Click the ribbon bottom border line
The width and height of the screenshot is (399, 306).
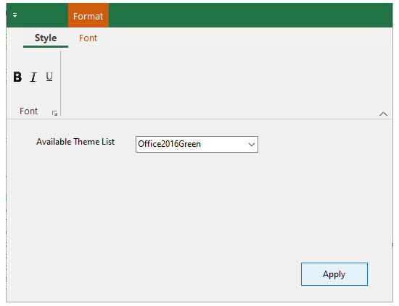pyautogui.click(x=199, y=119)
